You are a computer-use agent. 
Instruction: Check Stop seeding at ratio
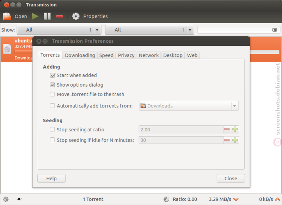[52, 129]
